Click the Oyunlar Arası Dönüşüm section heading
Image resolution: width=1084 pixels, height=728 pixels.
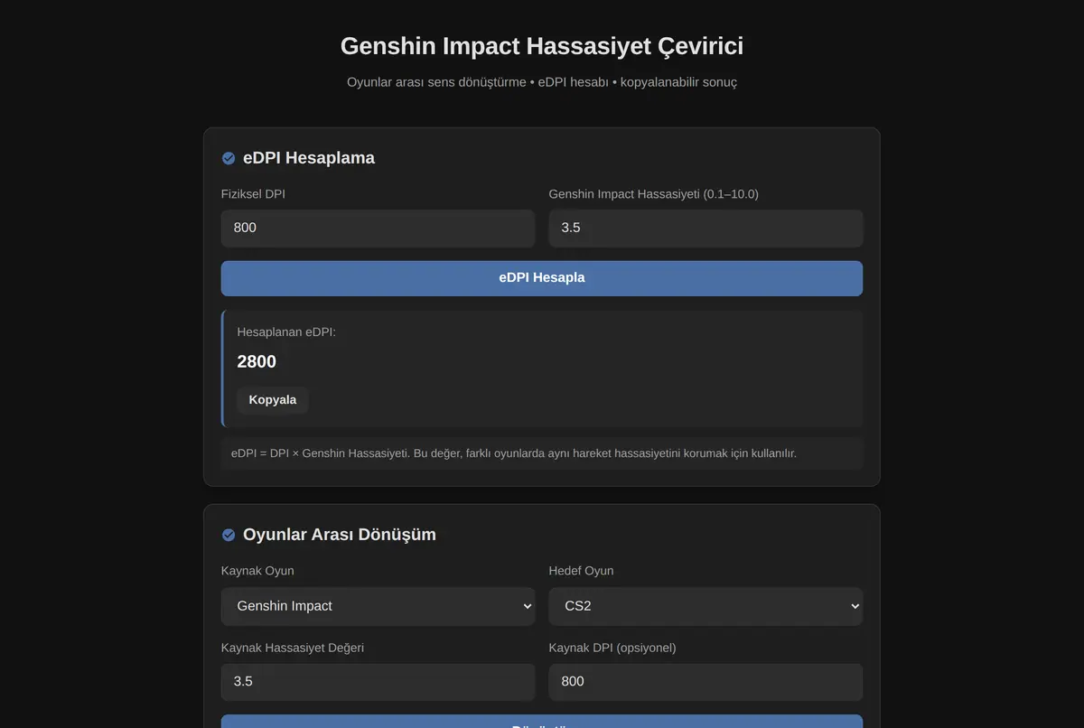pos(340,535)
